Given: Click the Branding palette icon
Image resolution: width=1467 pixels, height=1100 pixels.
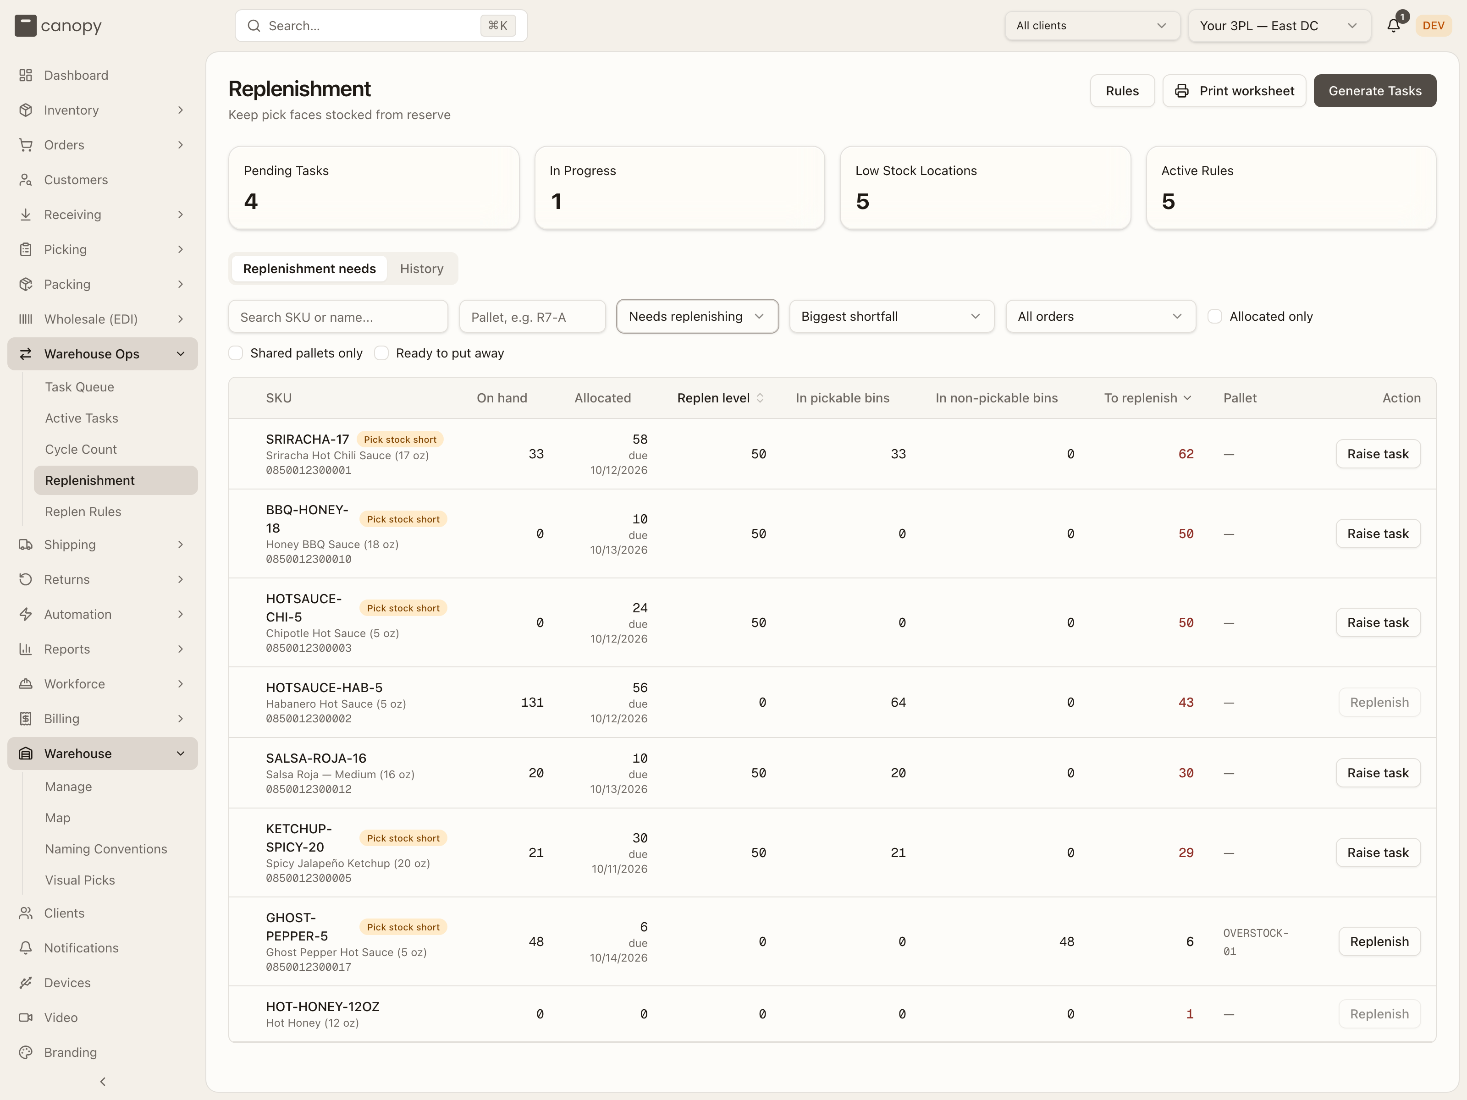Looking at the screenshot, I should 26,1052.
